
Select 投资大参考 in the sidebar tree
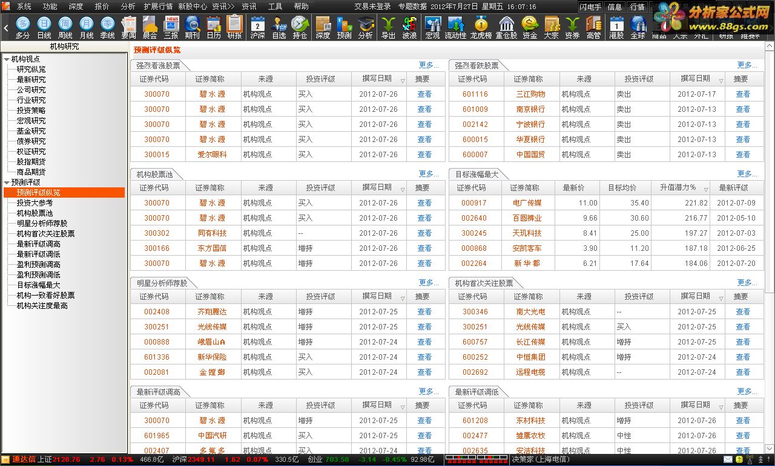pos(35,203)
